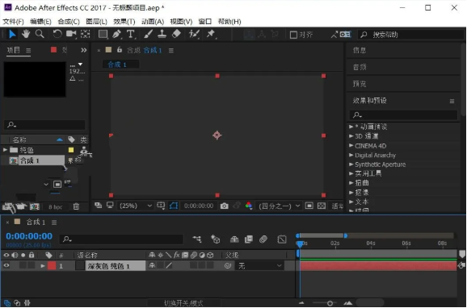Toggle transparency grid icon in viewer
This screenshot has width=467, height=308.
tap(322, 206)
